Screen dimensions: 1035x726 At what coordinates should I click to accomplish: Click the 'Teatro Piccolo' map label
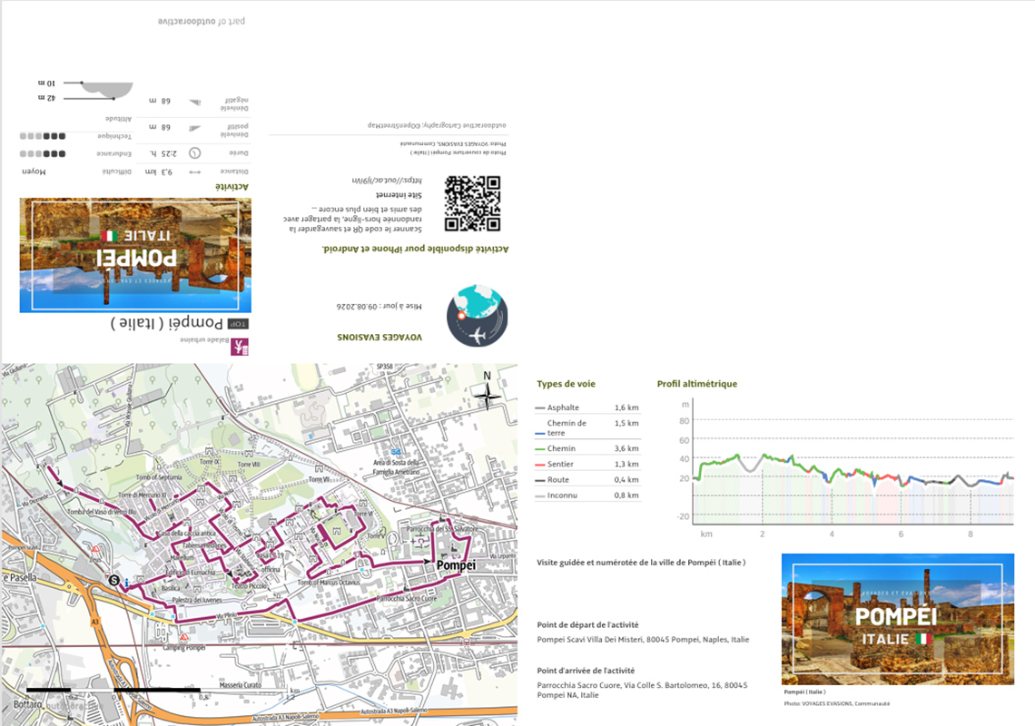pyautogui.click(x=249, y=585)
